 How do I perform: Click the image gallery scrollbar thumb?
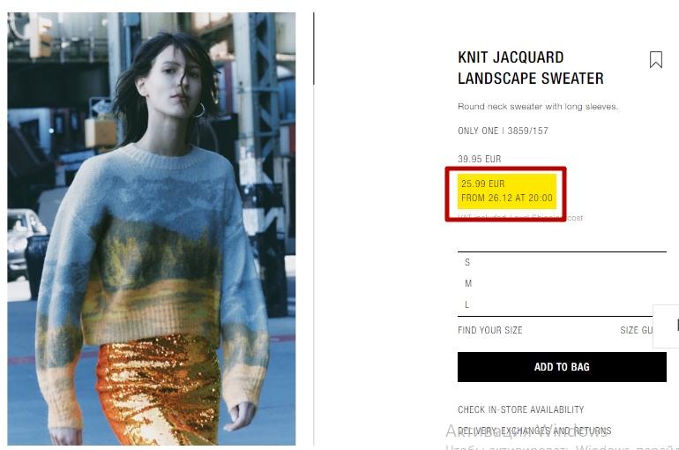point(314,49)
